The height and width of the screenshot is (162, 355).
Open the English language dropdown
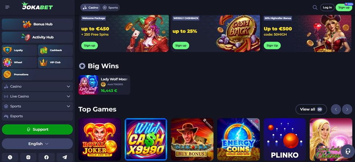coord(37,144)
